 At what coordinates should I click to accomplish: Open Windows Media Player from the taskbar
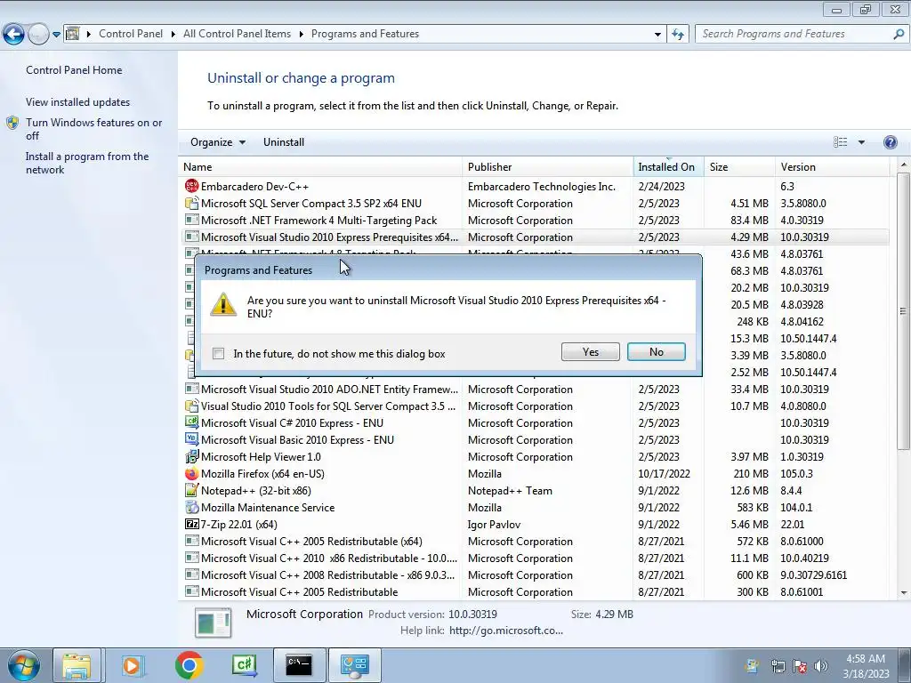tap(133, 665)
